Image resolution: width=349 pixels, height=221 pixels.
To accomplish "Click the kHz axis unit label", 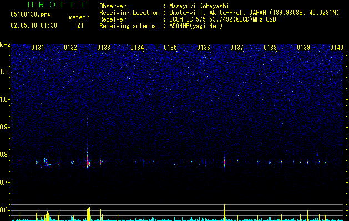I will [x=5, y=45].
